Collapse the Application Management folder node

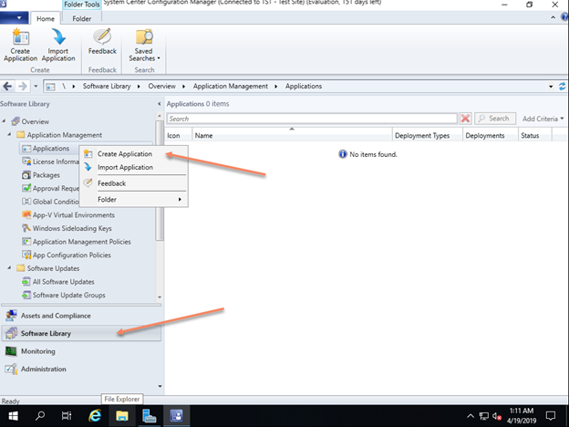pyautogui.click(x=10, y=134)
